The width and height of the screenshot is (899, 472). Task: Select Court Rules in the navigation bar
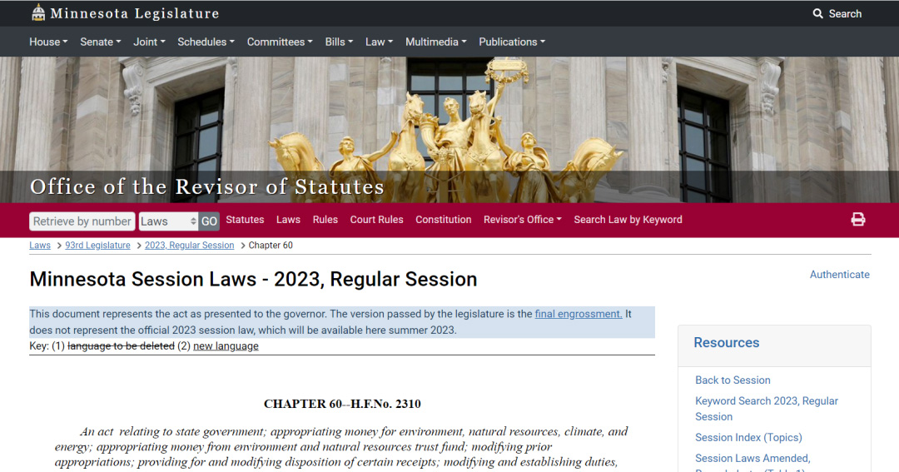click(x=376, y=220)
